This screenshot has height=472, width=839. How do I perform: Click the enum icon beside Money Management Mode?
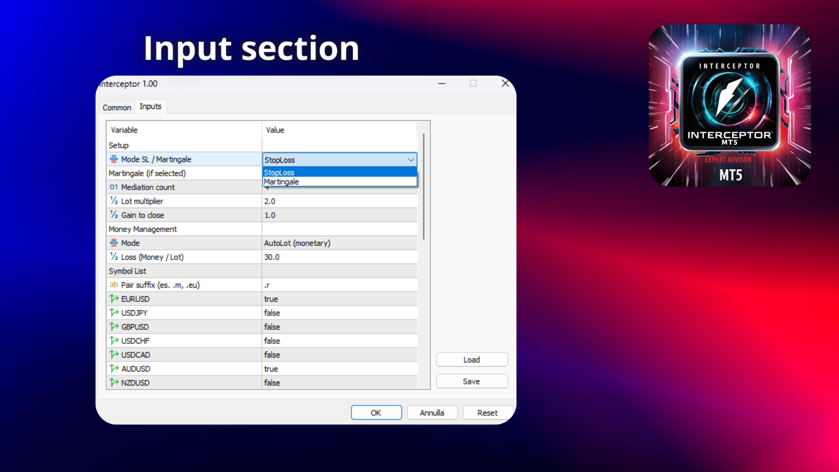pyautogui.click(x=114, y=243)
